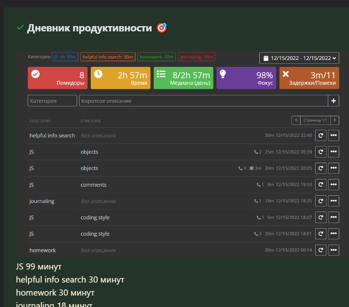Click без описания in journaling row
The height and width of the screenshot is (307, 349).
pos(98,201)
